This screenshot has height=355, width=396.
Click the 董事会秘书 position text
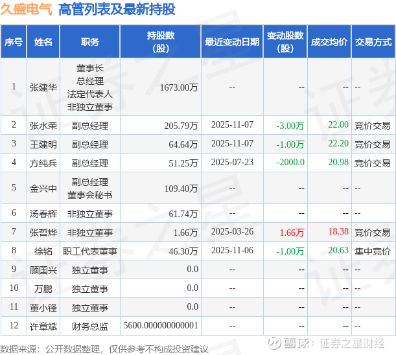click(89, 195)
